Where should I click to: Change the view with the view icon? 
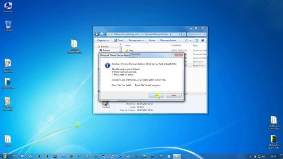tap(187, 40)
